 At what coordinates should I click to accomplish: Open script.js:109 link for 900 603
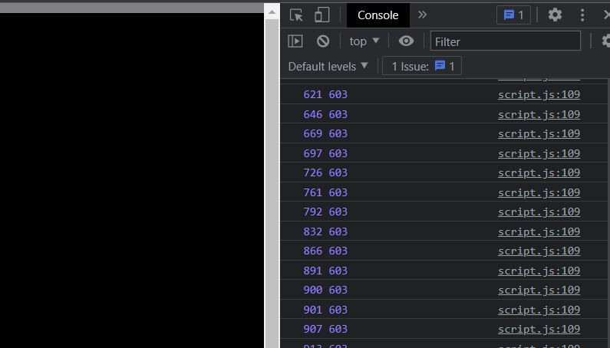point(539,290)
